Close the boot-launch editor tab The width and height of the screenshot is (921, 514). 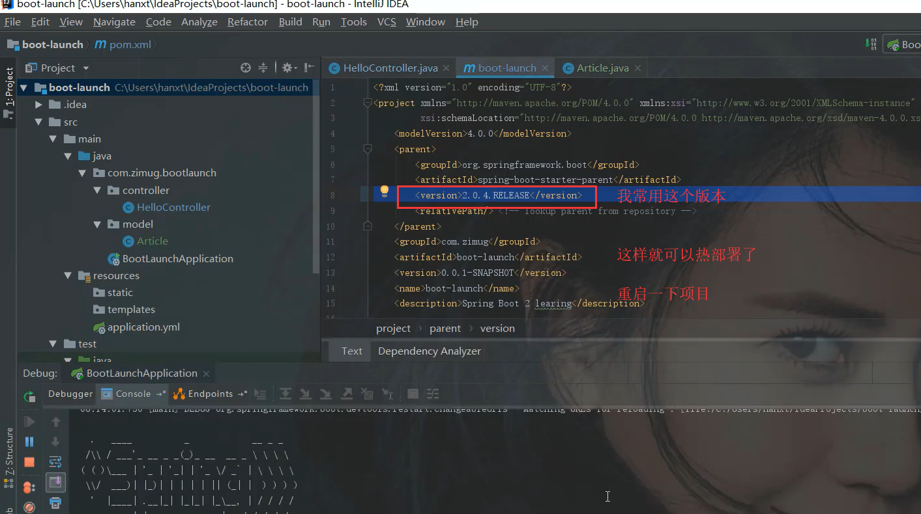click(x=546, y=68)
